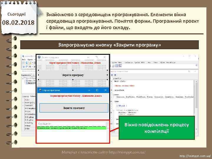Click the source editor scrollbar up arrow
This screenshot has height=159, width=212.
(x=196, y=81)
